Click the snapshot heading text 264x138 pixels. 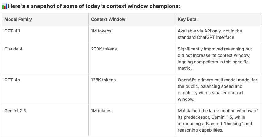click(94, 6)
